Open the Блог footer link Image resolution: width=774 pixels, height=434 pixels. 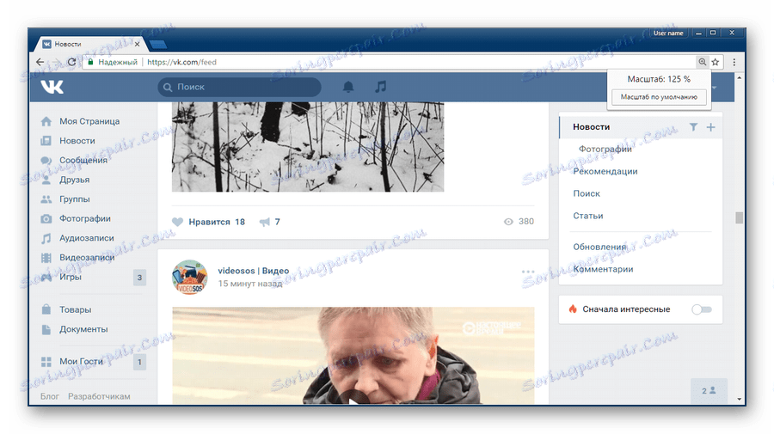point(49,396)
